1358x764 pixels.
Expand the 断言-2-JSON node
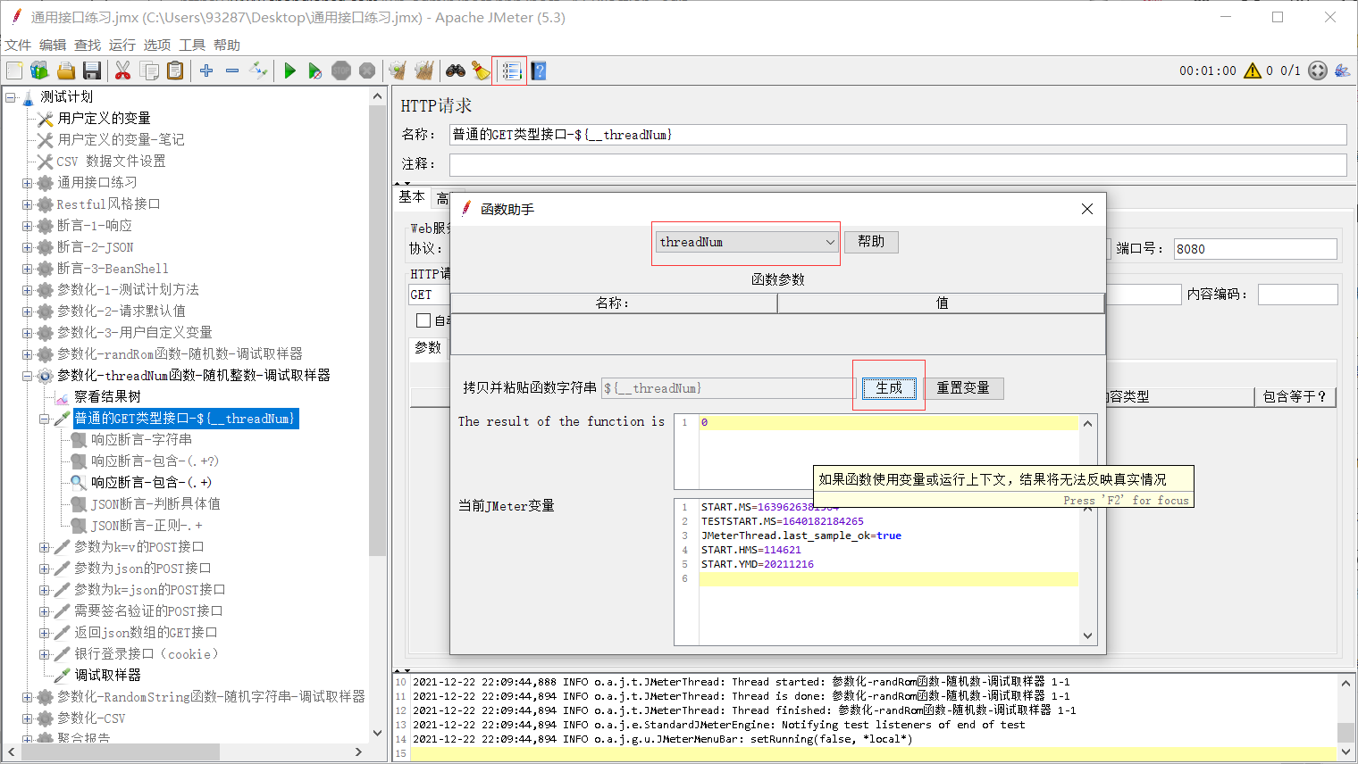[27, 247]
